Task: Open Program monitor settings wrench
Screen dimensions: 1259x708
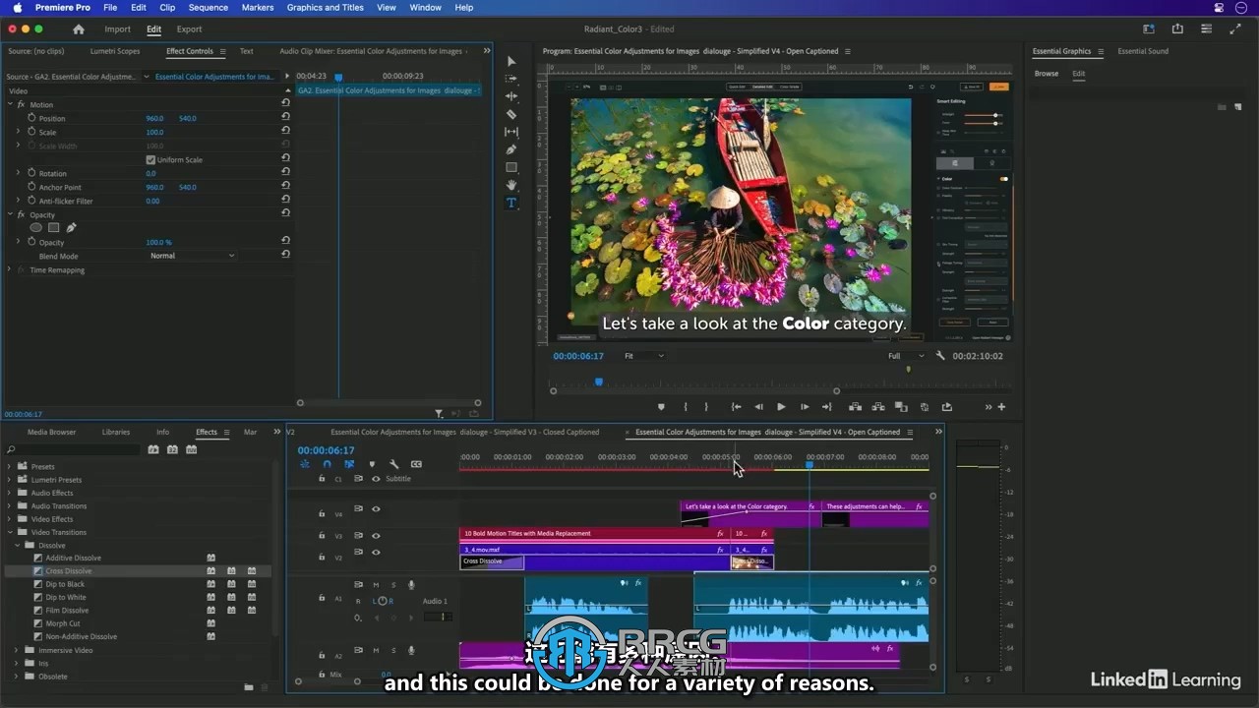Action: 940,356
